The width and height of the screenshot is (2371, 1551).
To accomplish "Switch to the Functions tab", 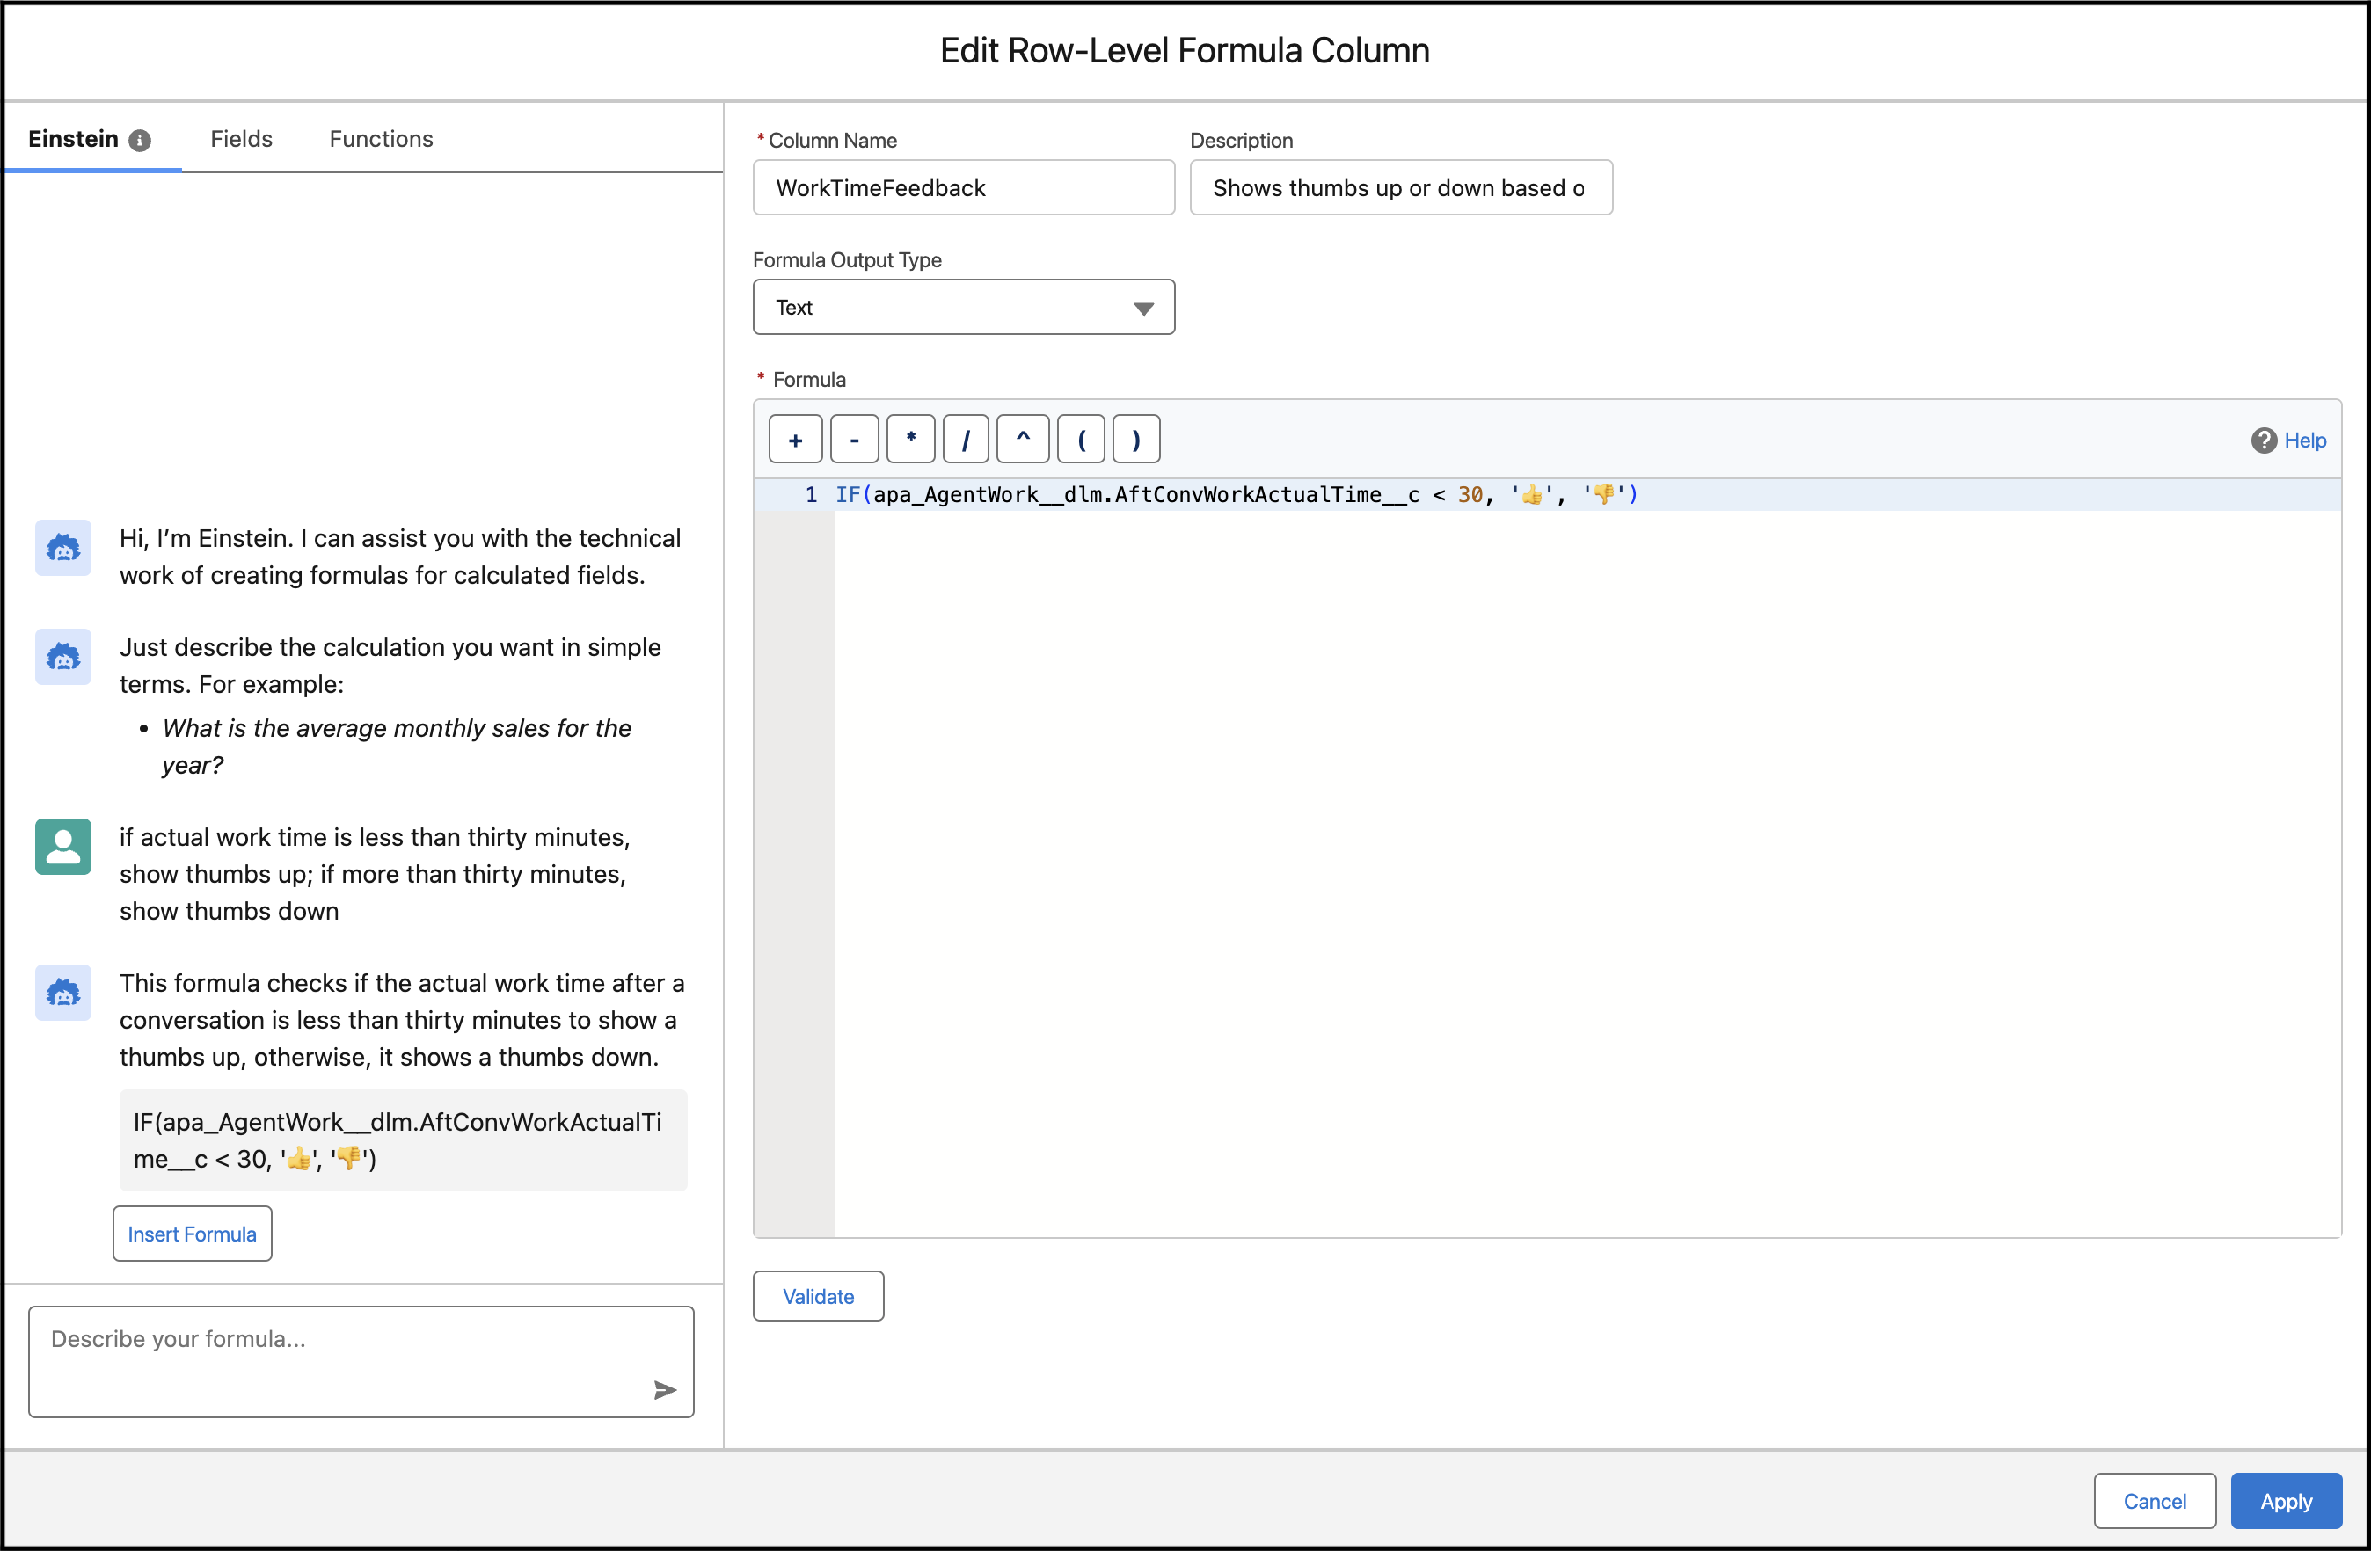I will [381, 138].
